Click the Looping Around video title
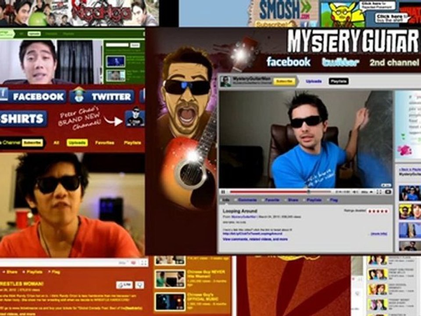 coord(240,211)
